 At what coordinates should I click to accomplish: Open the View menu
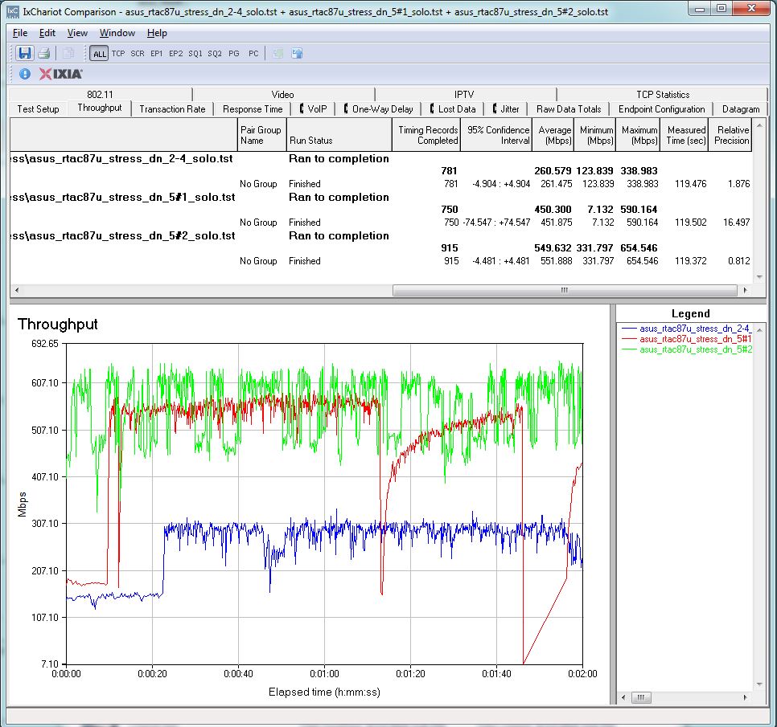click(x=77, y=33)
